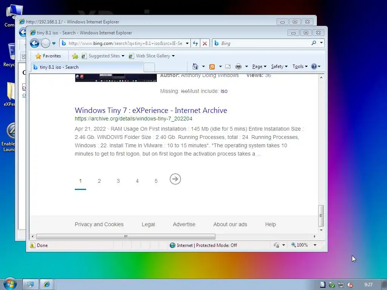This screenshot has height=290, width=387.
Task: Open the Page menu
Action: pos(259,66)
